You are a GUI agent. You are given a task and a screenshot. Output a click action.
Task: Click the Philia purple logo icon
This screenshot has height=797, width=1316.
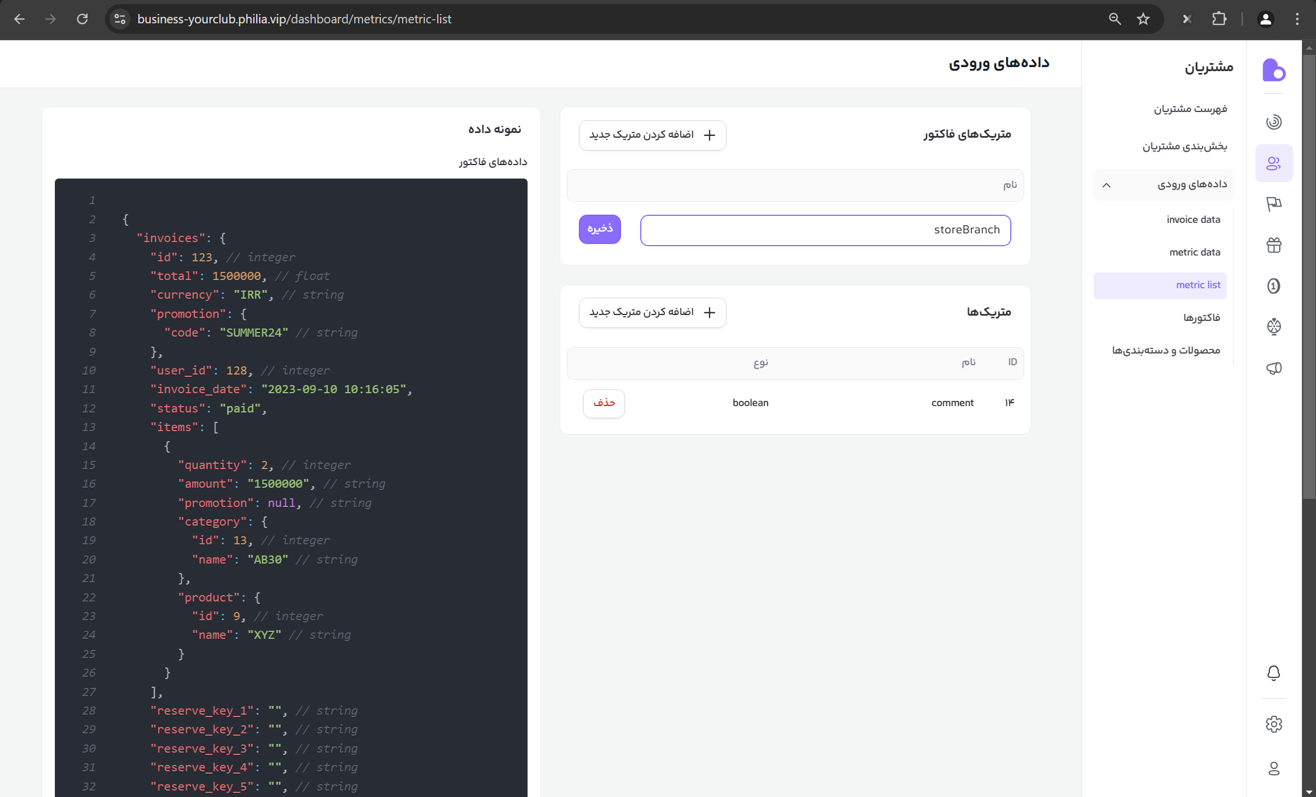[1273, 70]
